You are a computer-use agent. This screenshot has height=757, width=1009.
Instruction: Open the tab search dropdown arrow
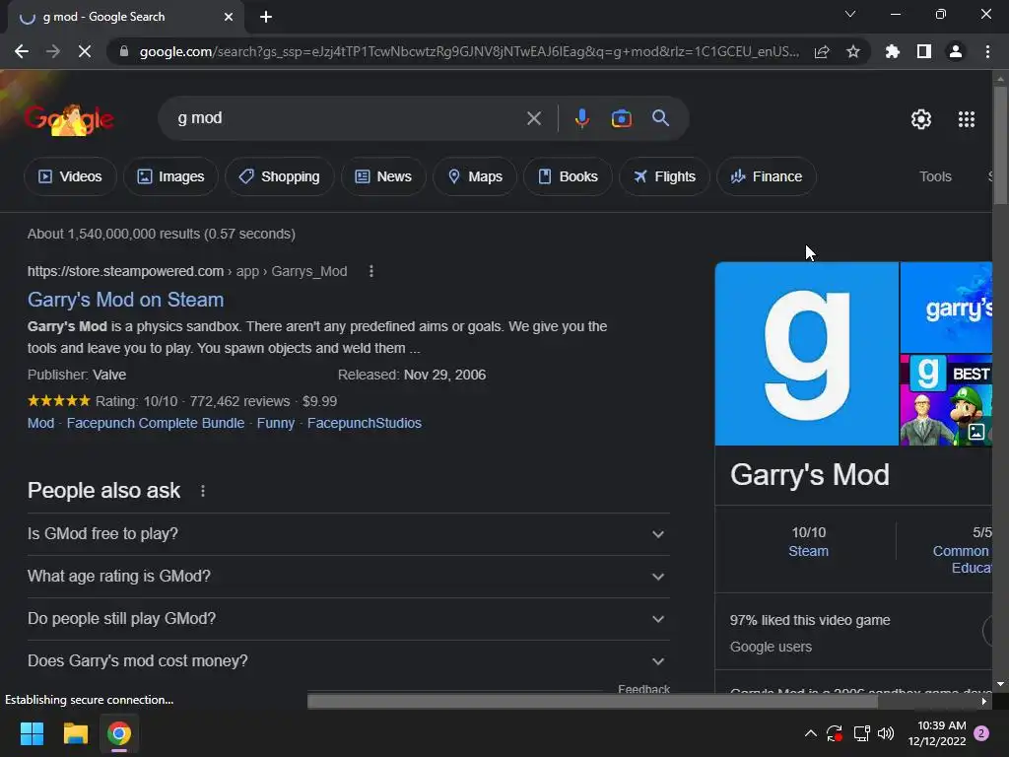tap(850, 14)
